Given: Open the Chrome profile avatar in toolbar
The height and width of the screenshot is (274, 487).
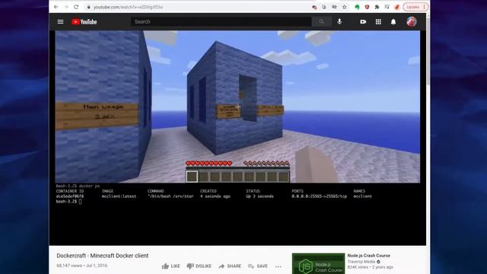Looking at the screenshot, I should click(397, 7).
